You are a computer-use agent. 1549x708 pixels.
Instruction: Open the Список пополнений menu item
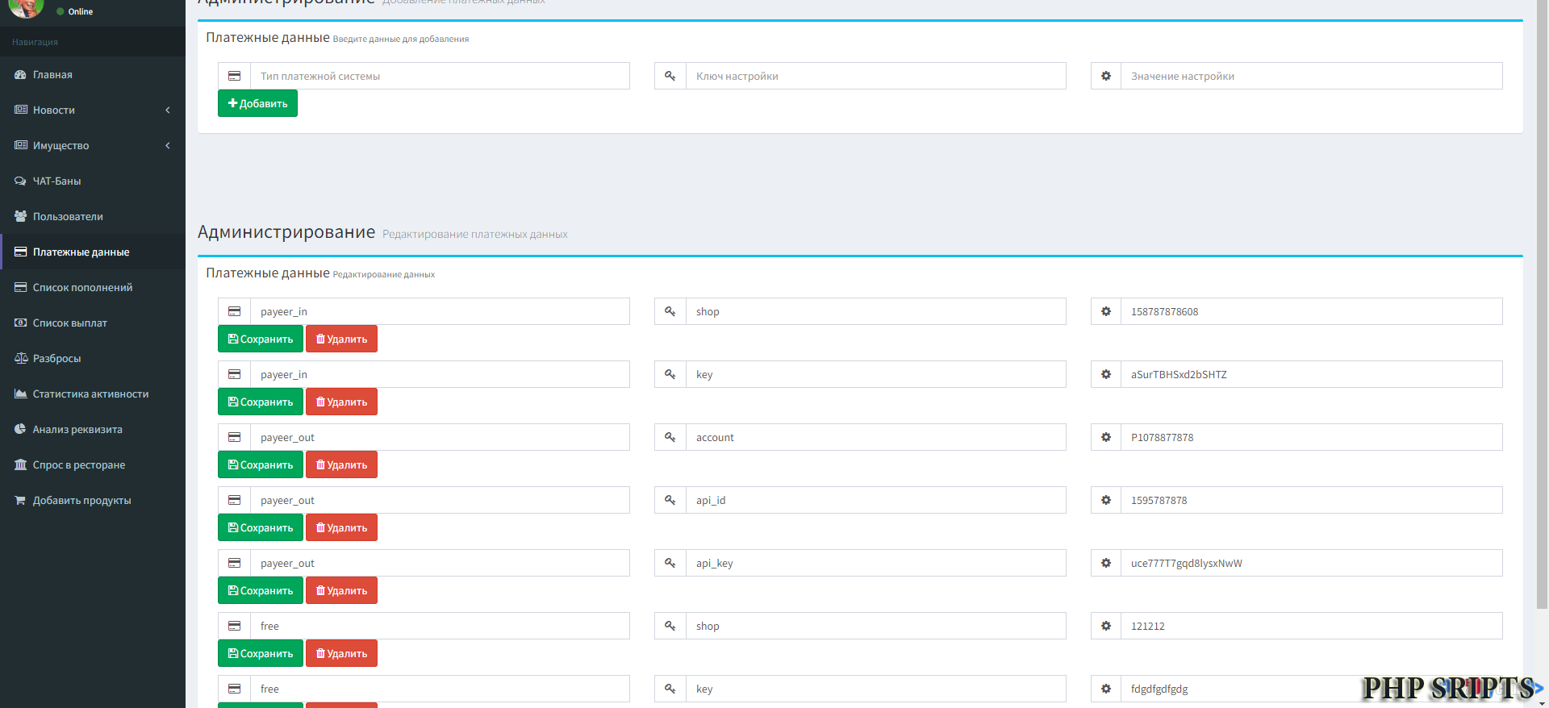pyautogui.click(x=82, y=288)
